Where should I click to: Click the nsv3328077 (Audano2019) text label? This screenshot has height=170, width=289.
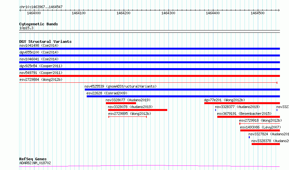click(128, 100)
